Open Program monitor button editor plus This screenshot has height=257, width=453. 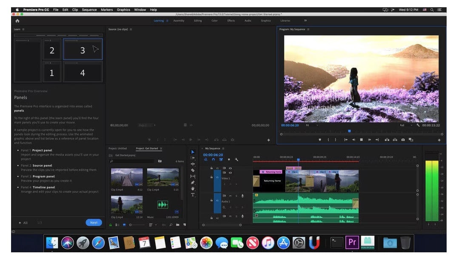click(x=439, y=140)
